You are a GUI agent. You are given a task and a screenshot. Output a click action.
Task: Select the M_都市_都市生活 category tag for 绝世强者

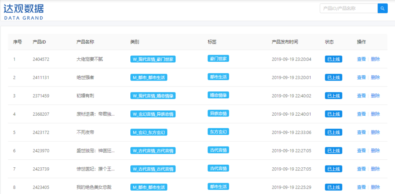[149, 77]
